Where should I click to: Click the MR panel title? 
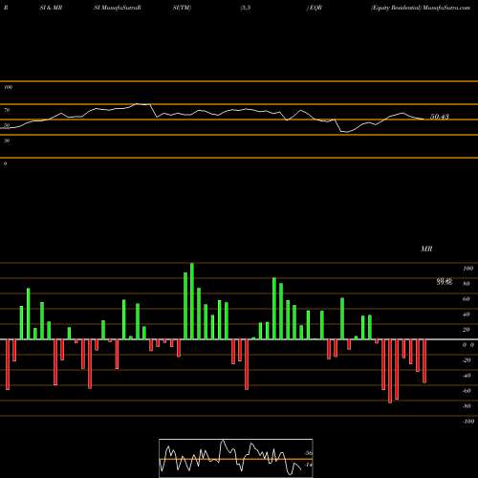click(426, 249)
